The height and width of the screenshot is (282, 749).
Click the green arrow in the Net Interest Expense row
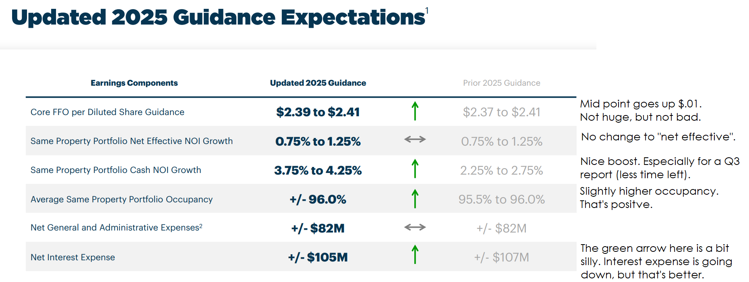pyautogui.click(x=415, y=255)
